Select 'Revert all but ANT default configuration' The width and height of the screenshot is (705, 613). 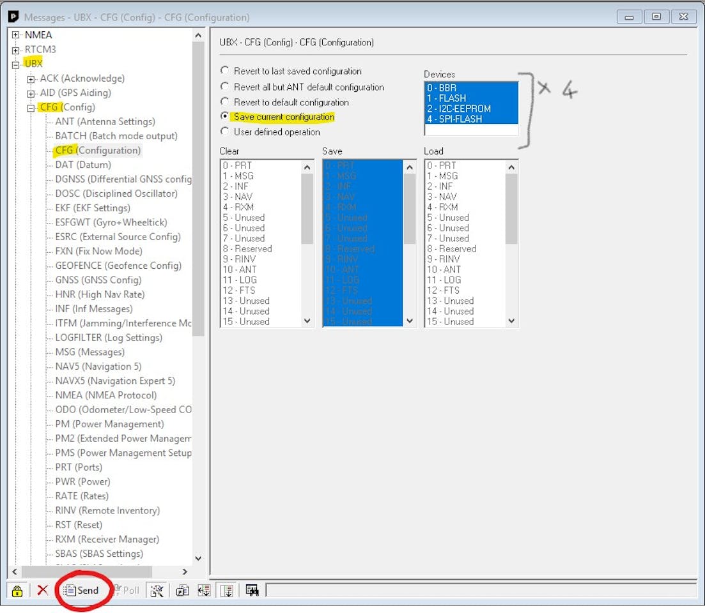224,86
